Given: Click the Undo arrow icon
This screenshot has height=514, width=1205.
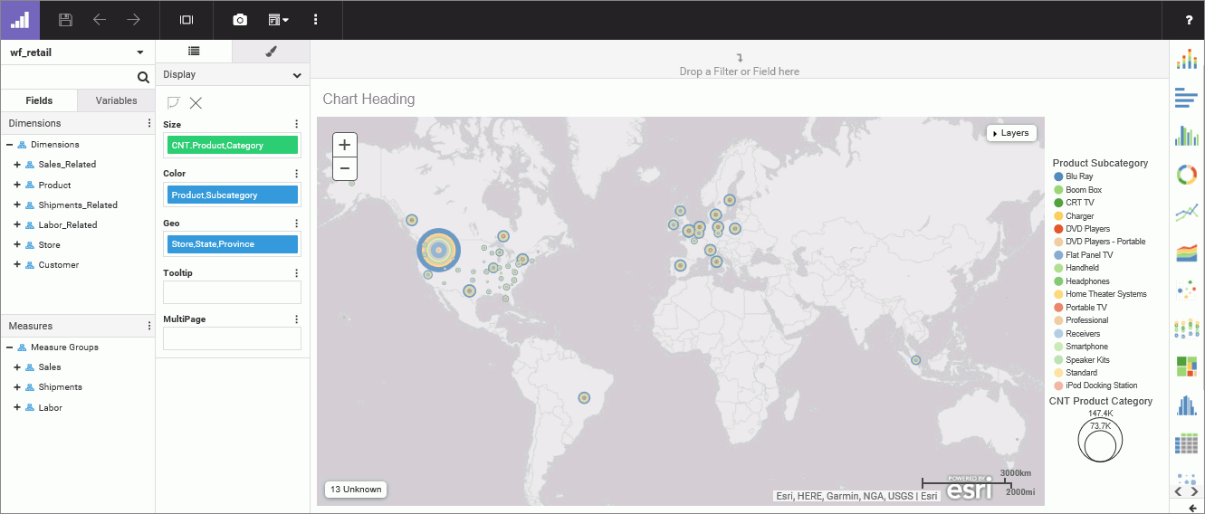Looking at the screenshot, I should (x=100, y=20).
